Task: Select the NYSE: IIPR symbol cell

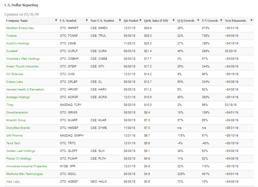Action: click(x=68, y=166)
